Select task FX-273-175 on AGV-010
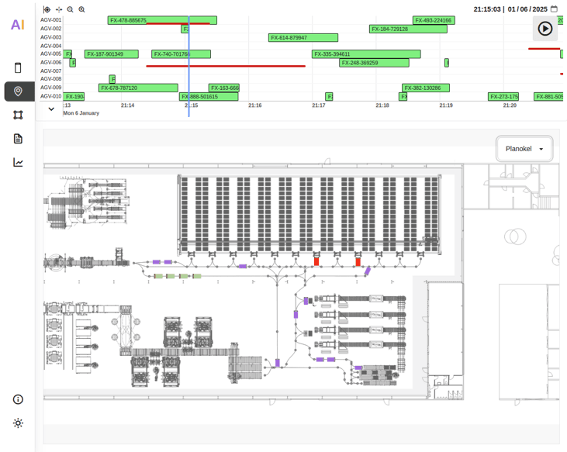 pyautogui.click(x=503, y=96)
